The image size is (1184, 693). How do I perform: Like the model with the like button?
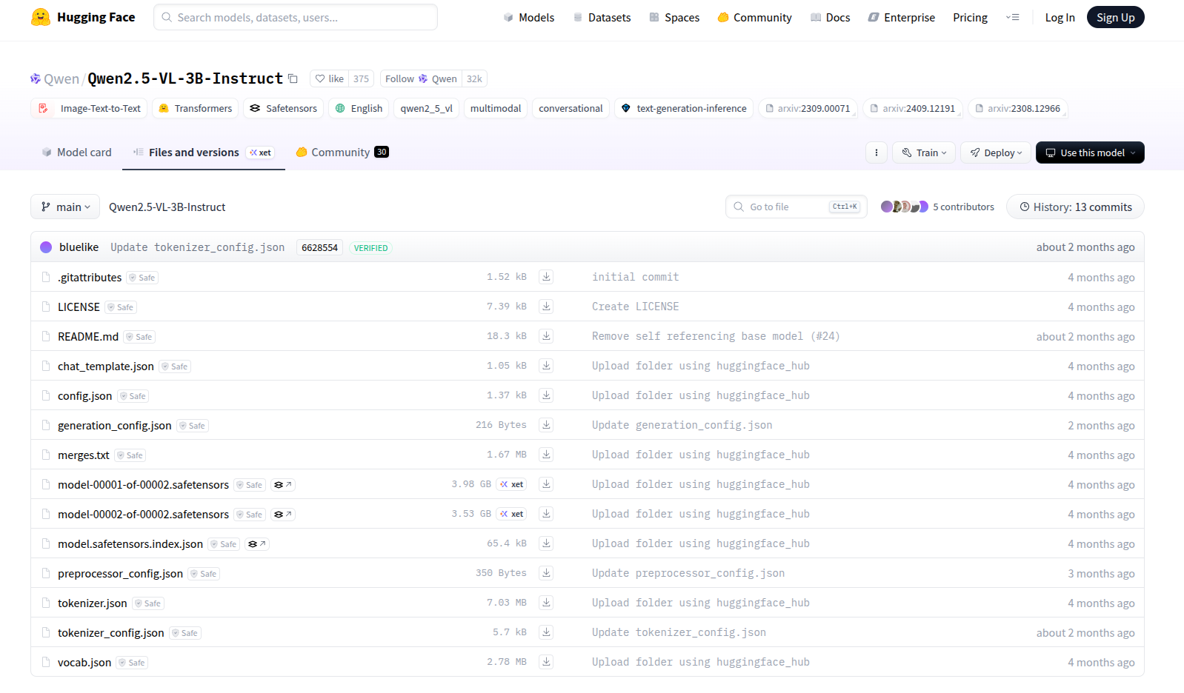[x=330, y=78]
